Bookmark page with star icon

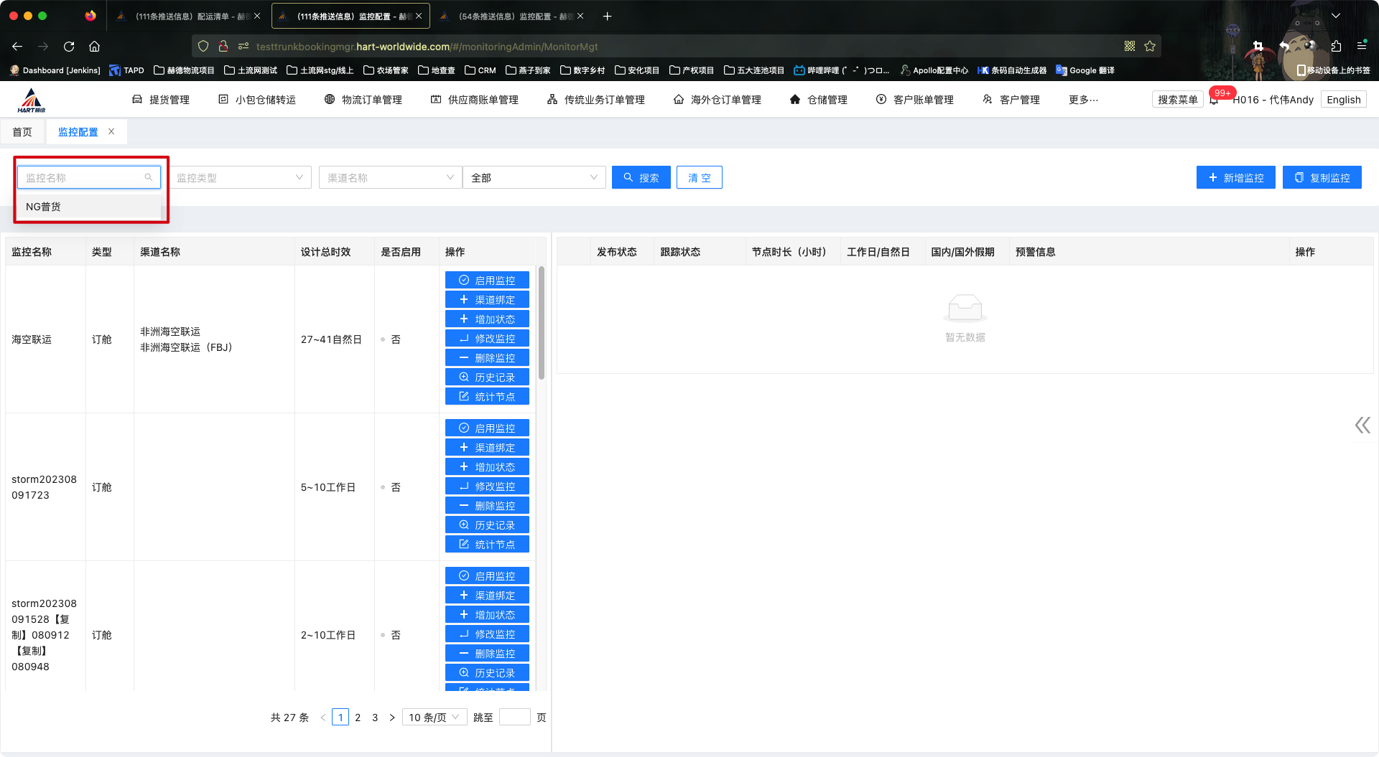[x=1150, y=47]
